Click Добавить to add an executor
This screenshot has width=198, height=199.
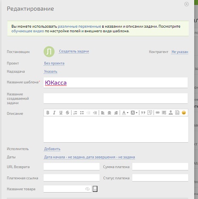[52, 149]
